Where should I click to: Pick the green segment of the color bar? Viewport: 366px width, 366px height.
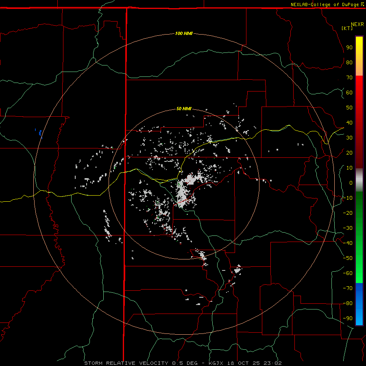[x=359, y=237]
